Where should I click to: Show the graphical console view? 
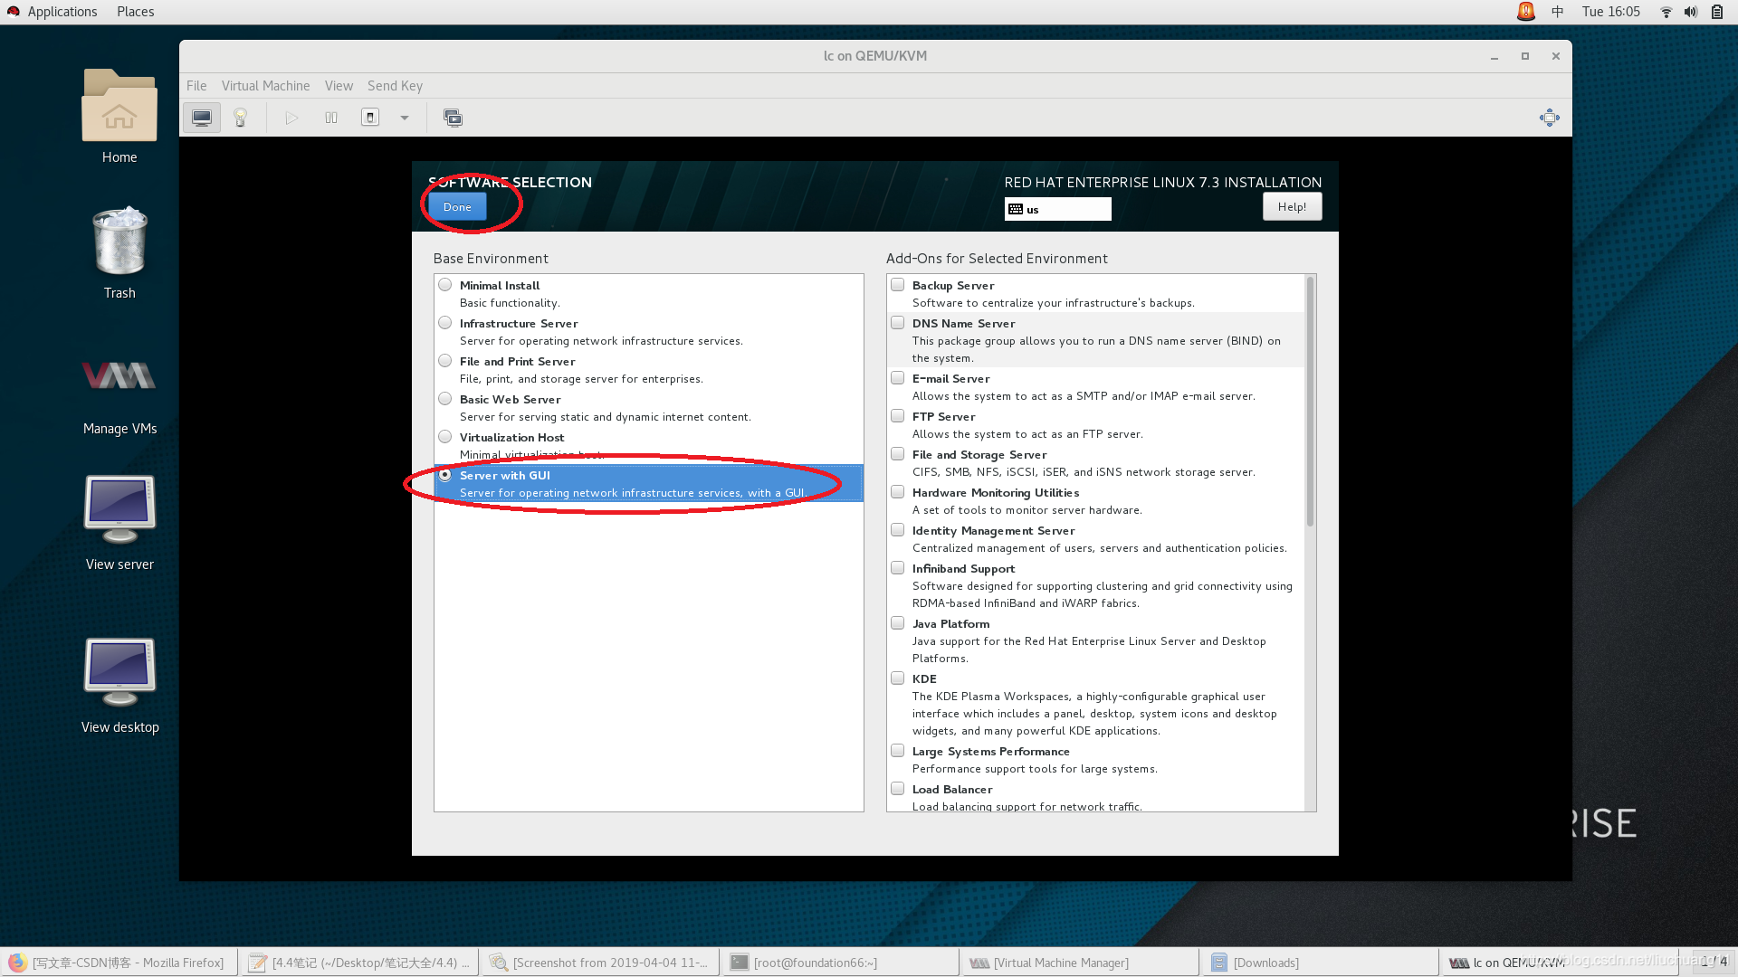click(x=202, y=118)
